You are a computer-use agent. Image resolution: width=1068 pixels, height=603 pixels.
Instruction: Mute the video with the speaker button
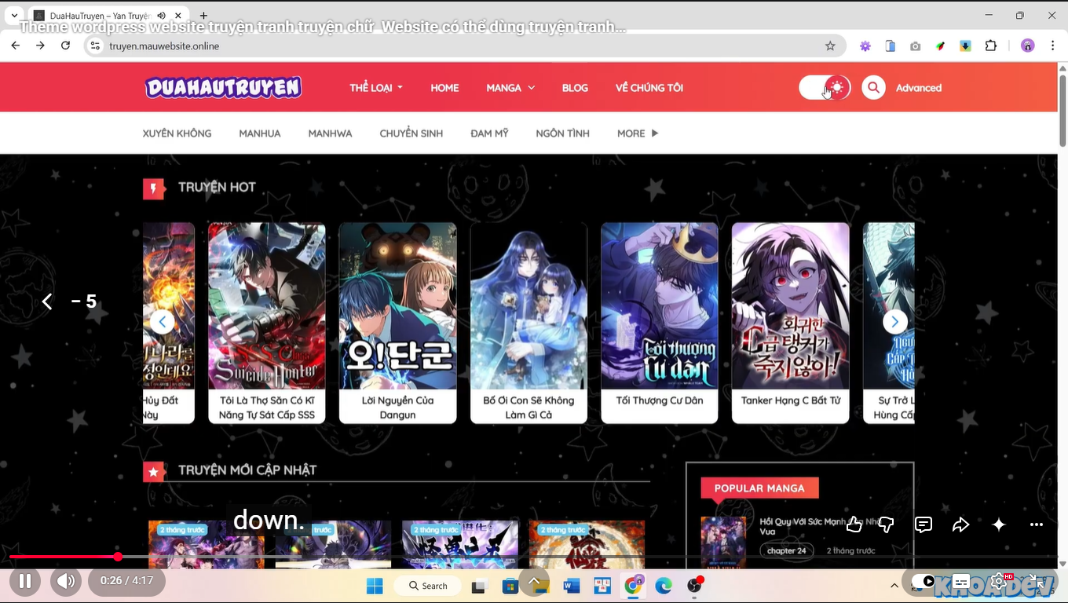[x=66, y=582]
